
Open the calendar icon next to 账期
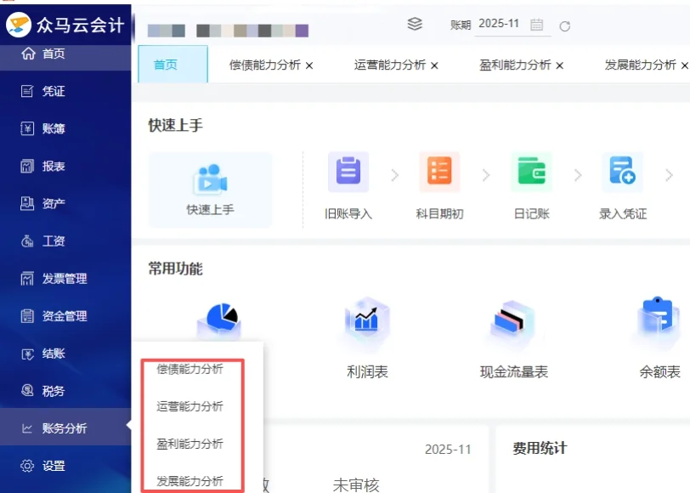[x=536, y=25]
